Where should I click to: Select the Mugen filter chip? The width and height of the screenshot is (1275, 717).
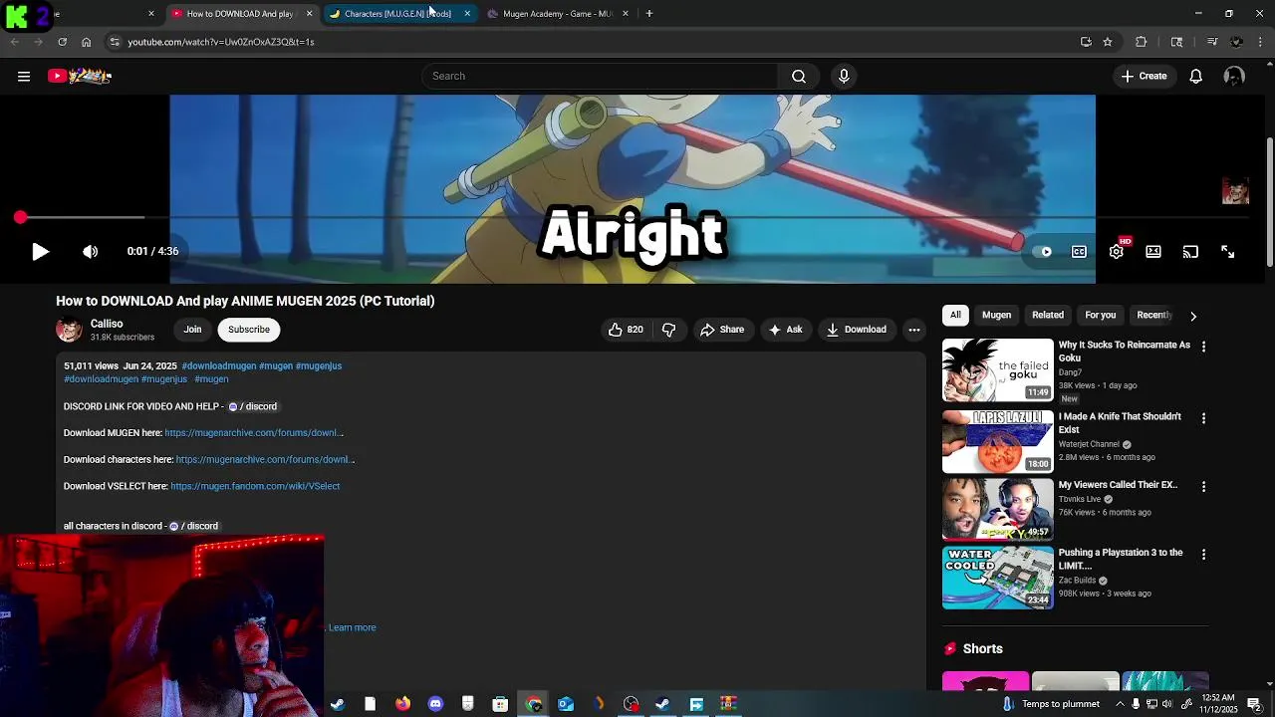point(996,315)
